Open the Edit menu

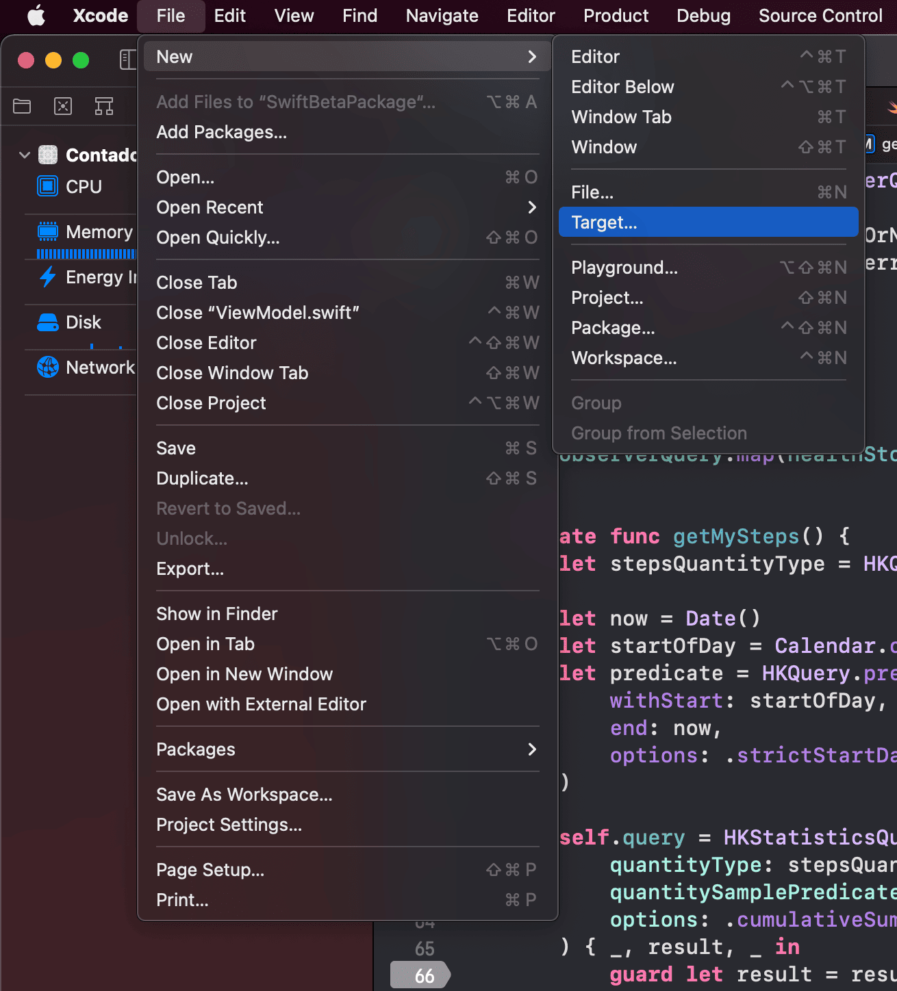[x=229, y=15]
